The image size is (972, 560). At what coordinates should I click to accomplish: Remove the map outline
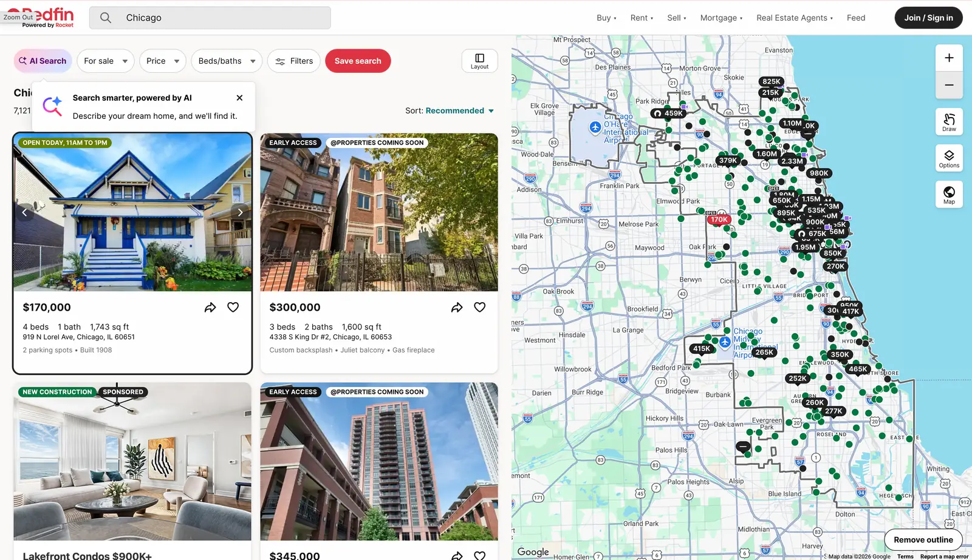pyautogui.click(x=923, y=540)
